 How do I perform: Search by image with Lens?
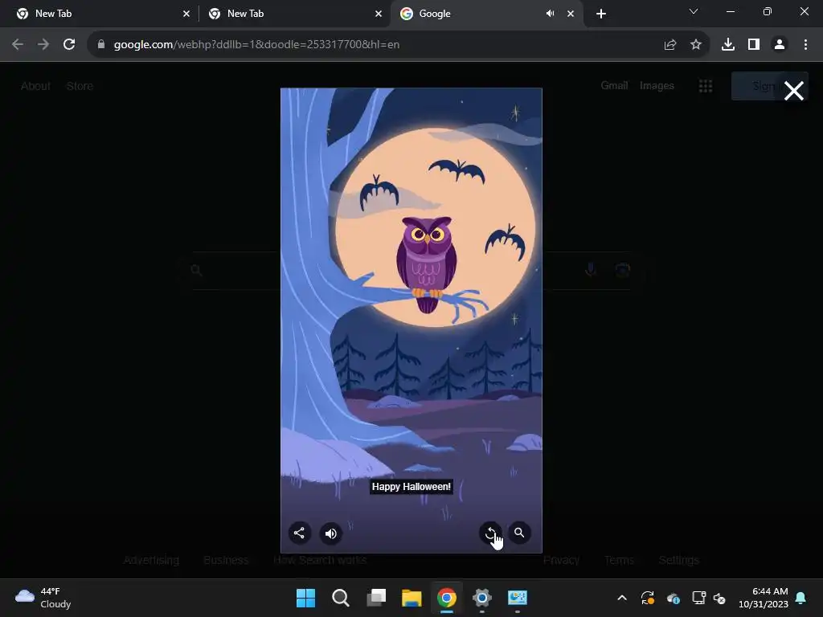623,270
